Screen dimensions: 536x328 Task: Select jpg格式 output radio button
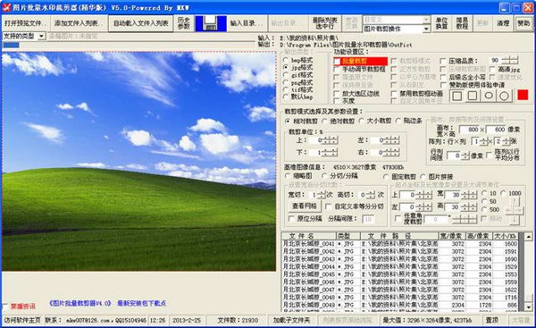coord(286,67)
